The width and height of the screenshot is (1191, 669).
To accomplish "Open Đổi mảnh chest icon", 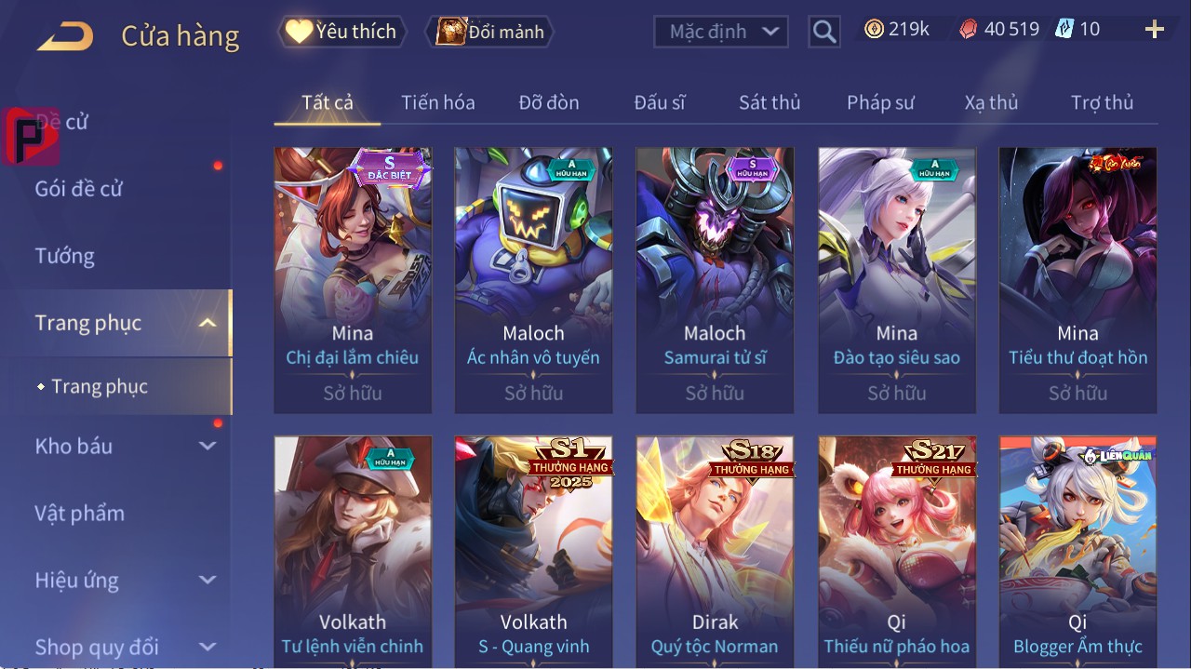I will 451,32.
